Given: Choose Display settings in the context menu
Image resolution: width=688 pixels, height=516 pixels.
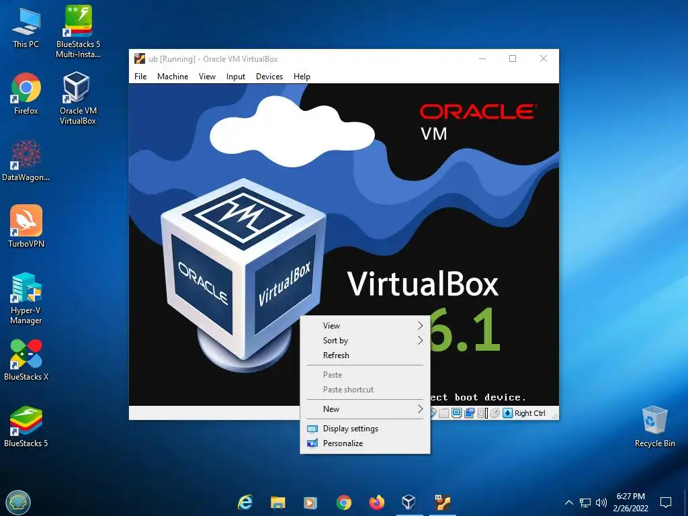Looking at the screenshot, I should 365,429.
